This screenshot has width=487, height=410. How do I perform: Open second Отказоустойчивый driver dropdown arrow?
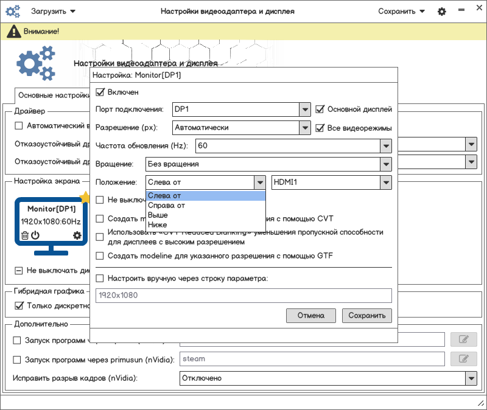471,162
